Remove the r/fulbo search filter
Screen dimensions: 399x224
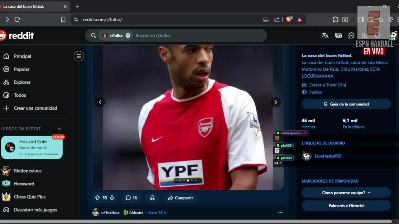point(128,35)
